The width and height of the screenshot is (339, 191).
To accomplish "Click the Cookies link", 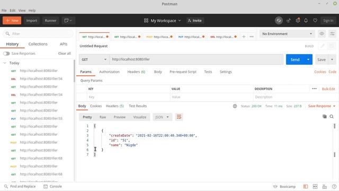I will [x=320, y=72].
